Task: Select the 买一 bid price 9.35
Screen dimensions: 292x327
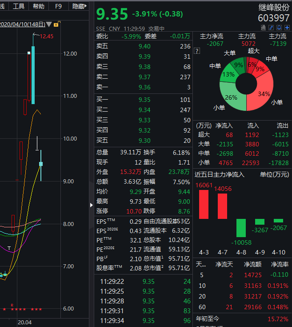Action: 144,100
